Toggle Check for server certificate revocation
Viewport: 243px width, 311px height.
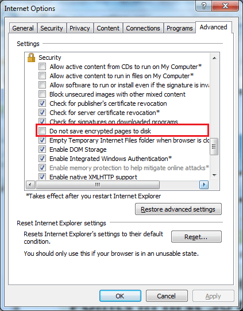tap(42, 113)
